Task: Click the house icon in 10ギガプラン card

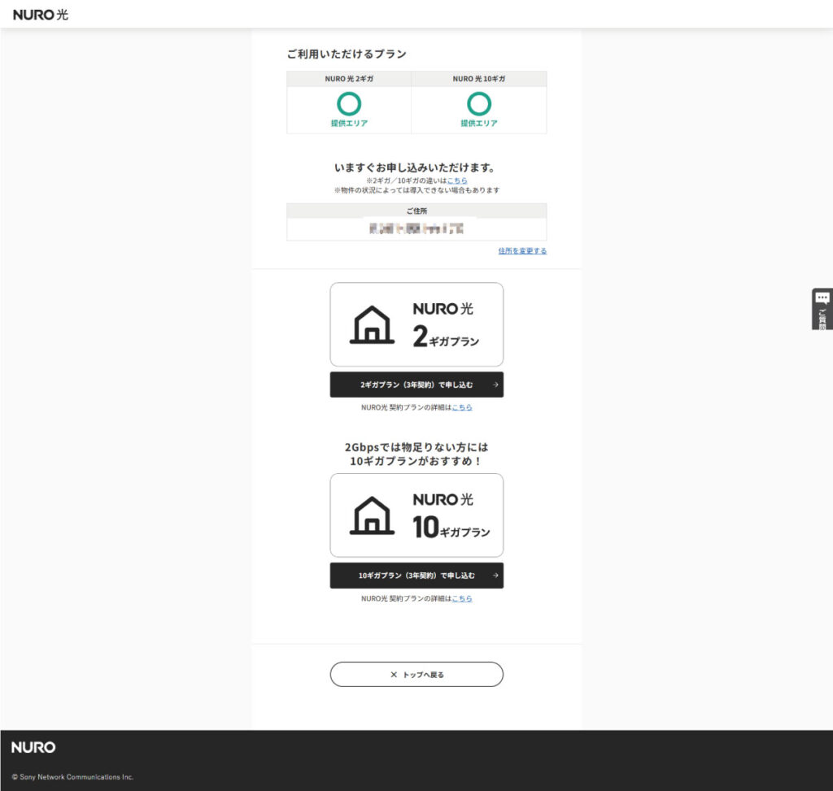Action: [372, 515]
